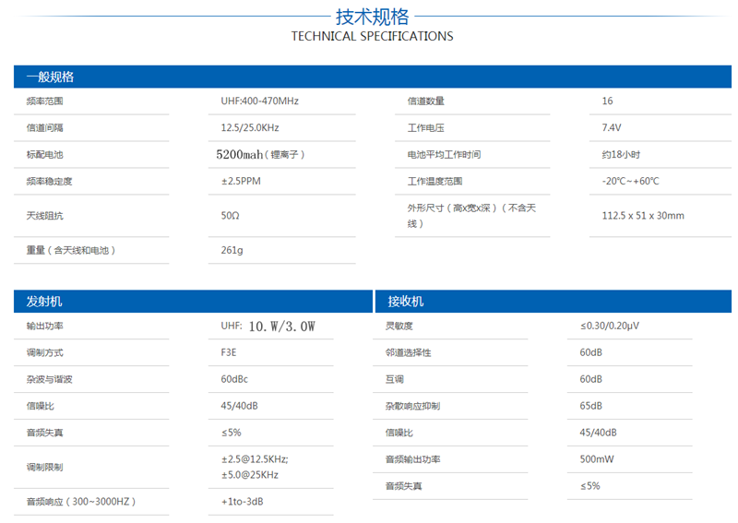Viewport: 738px width, 523px height.
Task: Click the 灵敏度 label
Action: point(399,327)
